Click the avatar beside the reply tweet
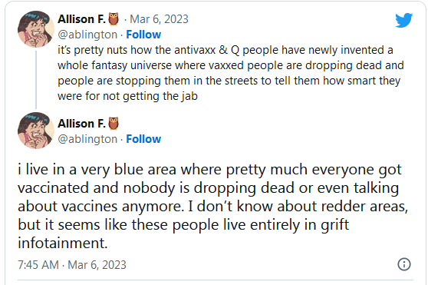 tap(36, 131)
